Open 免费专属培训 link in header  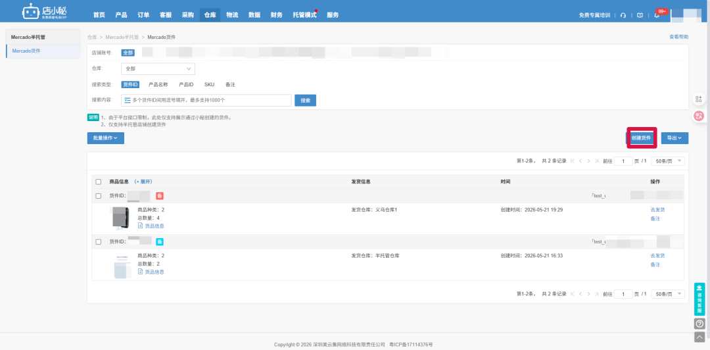pyautogui.click(x=594, y=15)
